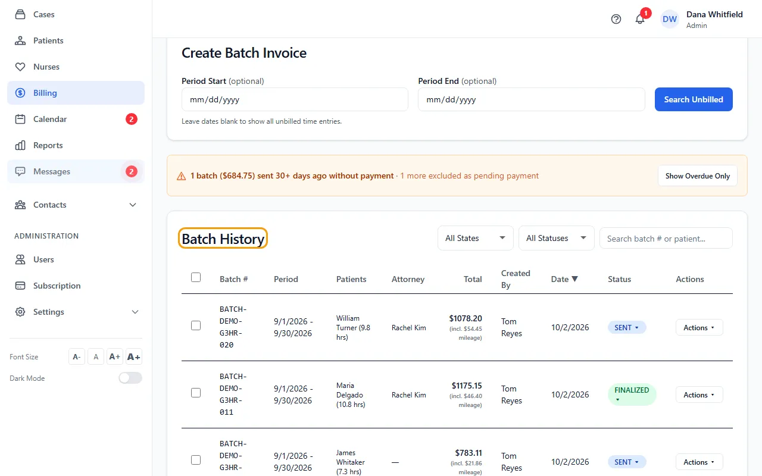Image resolution: width=762 pixels, height=476 pixels.
Task: Click the Period End date field
Action: 532,99
